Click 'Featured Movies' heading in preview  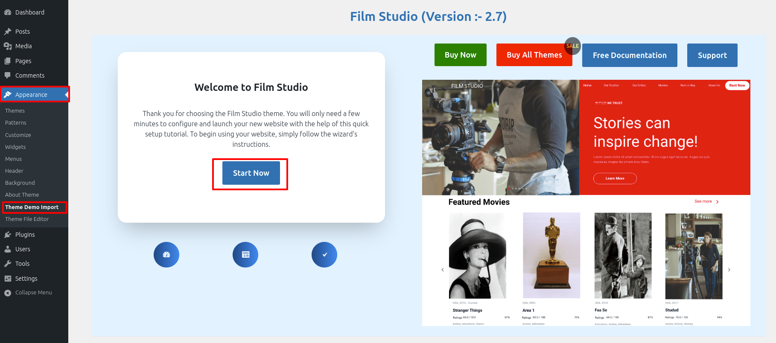(479, 202)
